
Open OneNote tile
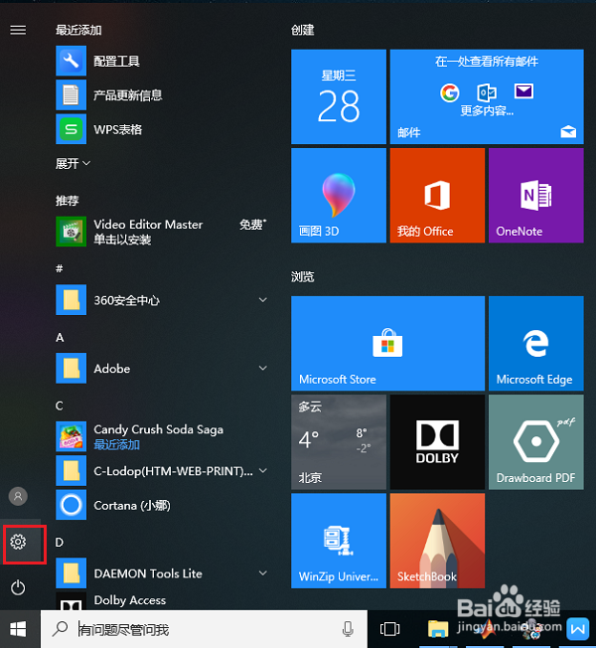[x=535, y=196]
